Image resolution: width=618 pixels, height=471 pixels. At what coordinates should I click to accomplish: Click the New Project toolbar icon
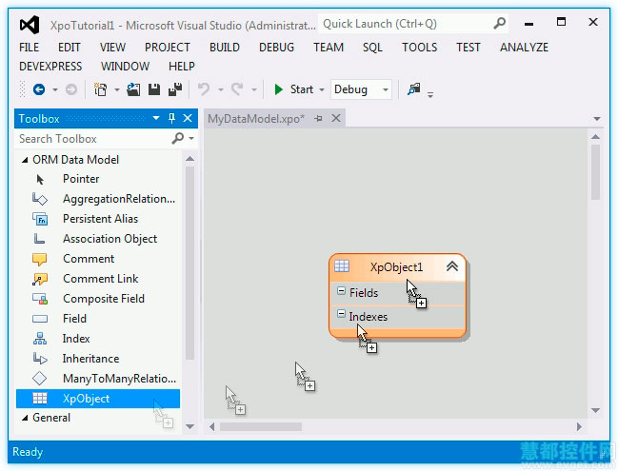101,89
